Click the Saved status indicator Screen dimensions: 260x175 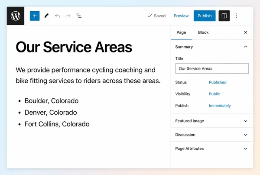tap(157, 16)
